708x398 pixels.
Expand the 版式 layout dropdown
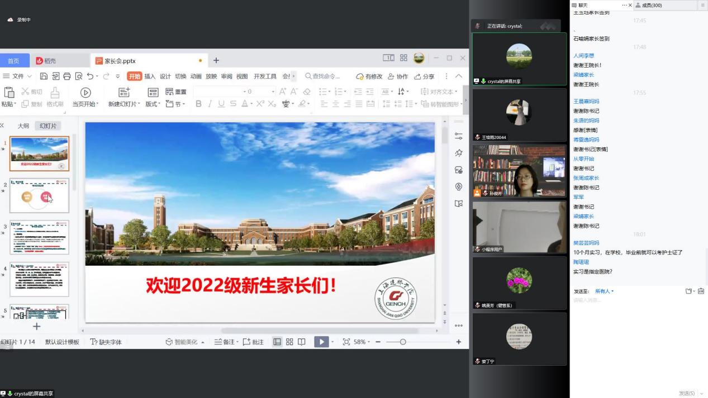(x=153, y=104)
